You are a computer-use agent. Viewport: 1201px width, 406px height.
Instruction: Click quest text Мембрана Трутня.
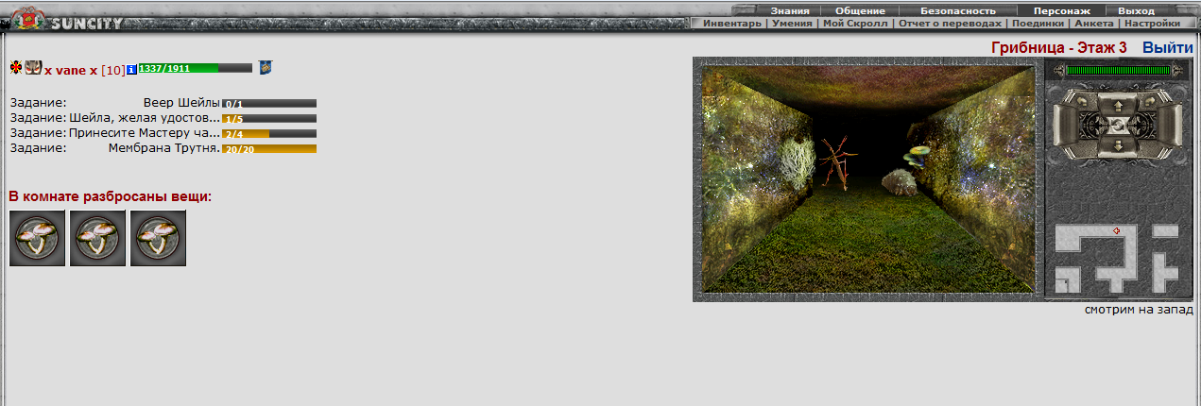point(164,148)
